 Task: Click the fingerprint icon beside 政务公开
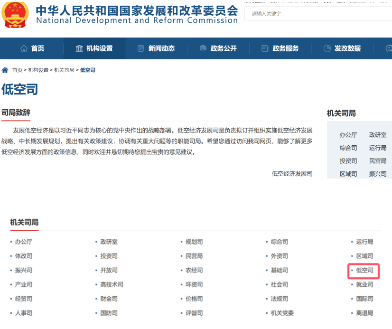203,48
